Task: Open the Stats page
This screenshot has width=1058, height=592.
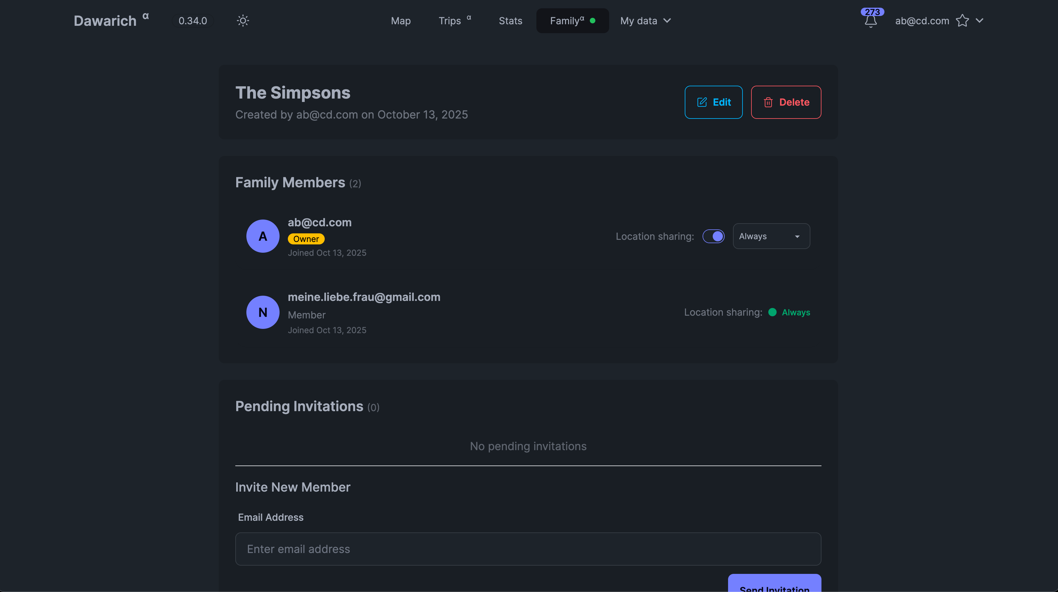Action: (x=510, y=21)
